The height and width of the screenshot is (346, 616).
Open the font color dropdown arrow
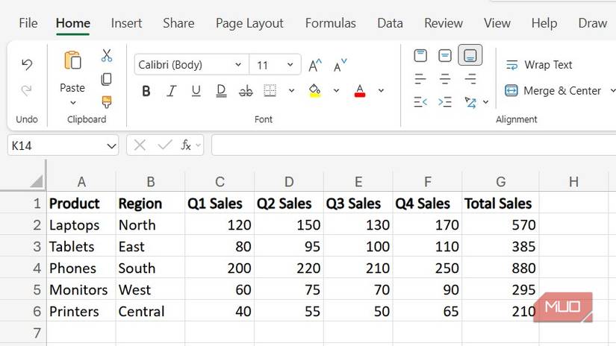click(381, 91)
